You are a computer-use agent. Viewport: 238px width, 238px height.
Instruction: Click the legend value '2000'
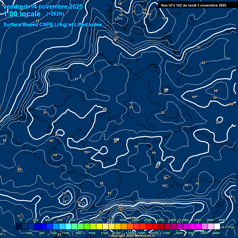[148, 220]
